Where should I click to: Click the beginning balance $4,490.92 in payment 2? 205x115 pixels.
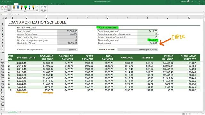coord(48,66)
